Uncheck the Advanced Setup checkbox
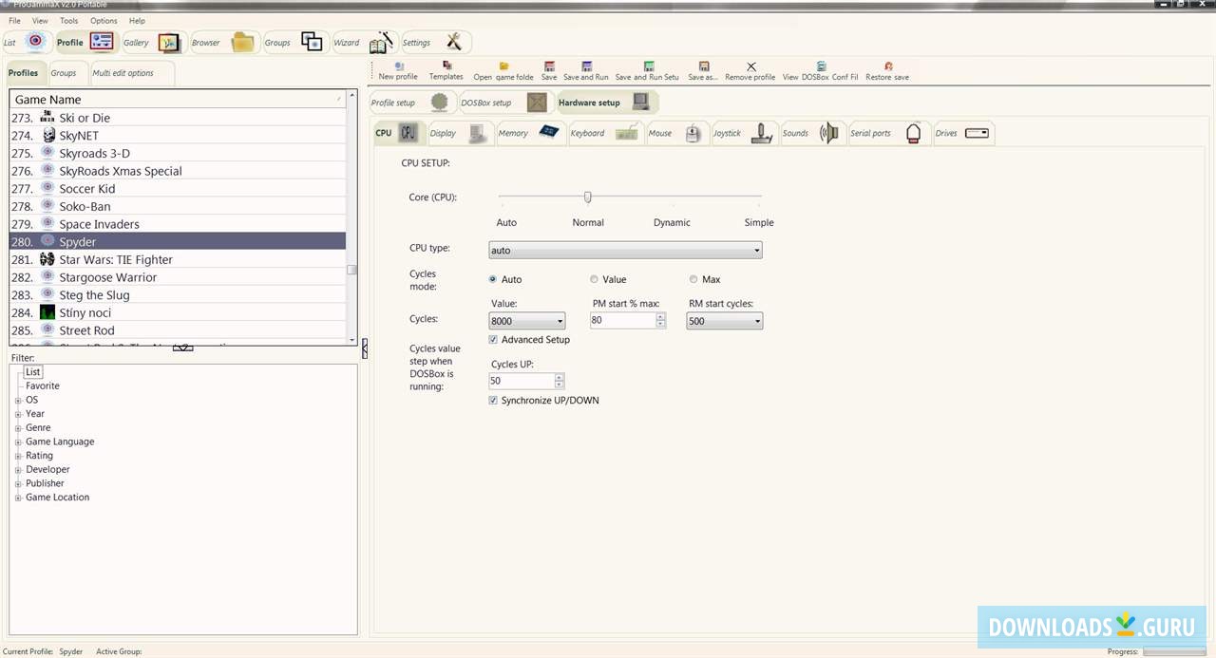 pyautogui.click(x=493, y=339)
